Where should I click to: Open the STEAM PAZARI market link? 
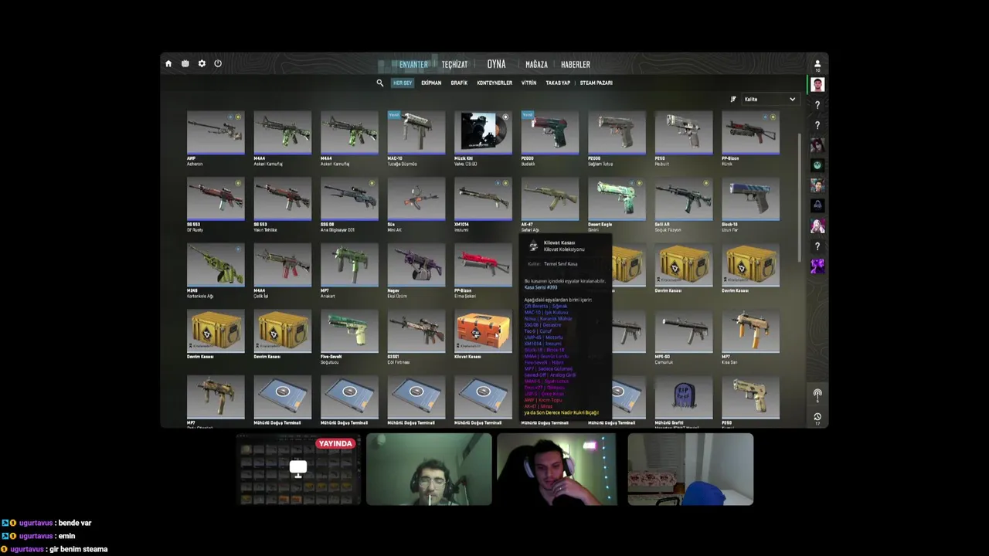coord(596,83)
